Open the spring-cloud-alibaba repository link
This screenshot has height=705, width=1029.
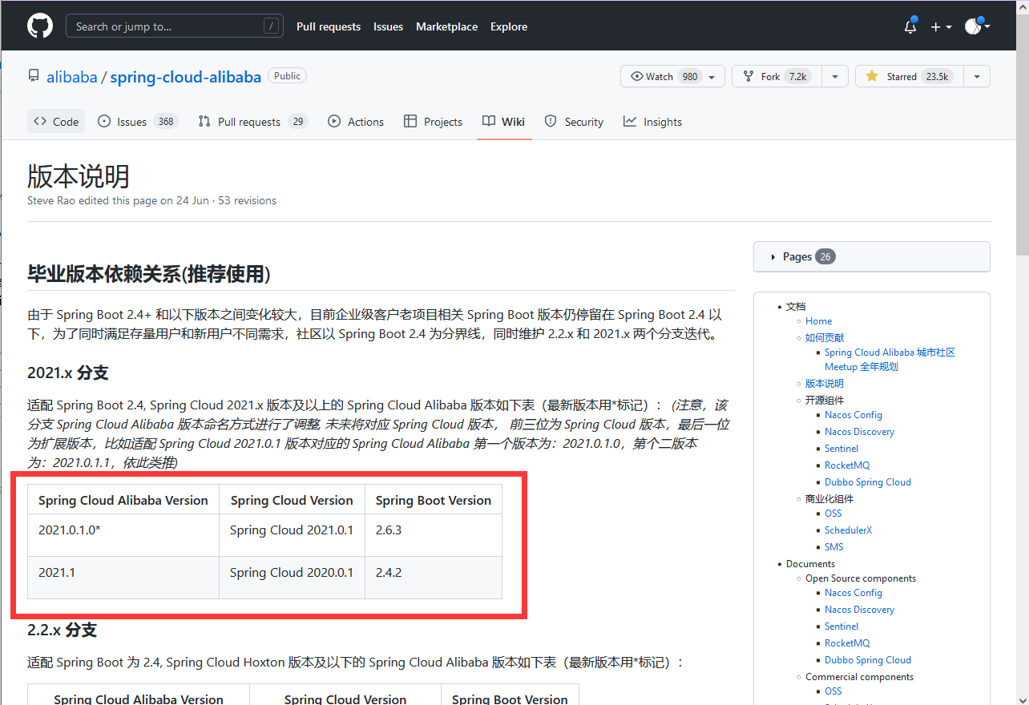tap(186, 77)
